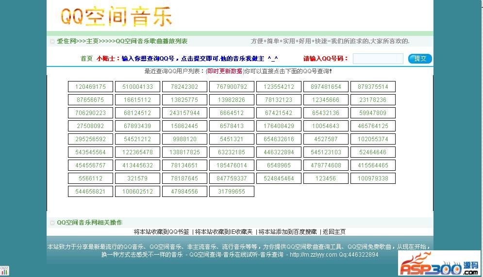Click the ASP300 源码 logo
Viewport: 483px width, 277px height.
pos(439,263)
